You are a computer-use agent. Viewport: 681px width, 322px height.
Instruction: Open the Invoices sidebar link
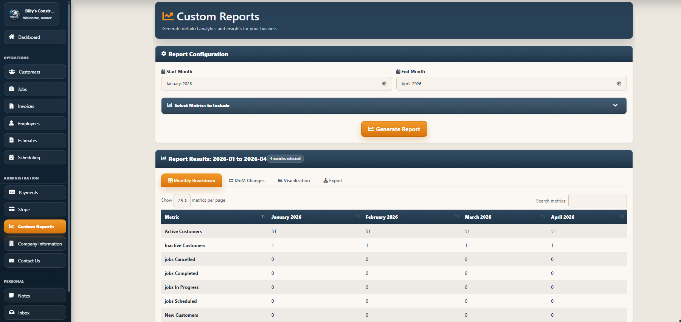click(x=35, y=106)
